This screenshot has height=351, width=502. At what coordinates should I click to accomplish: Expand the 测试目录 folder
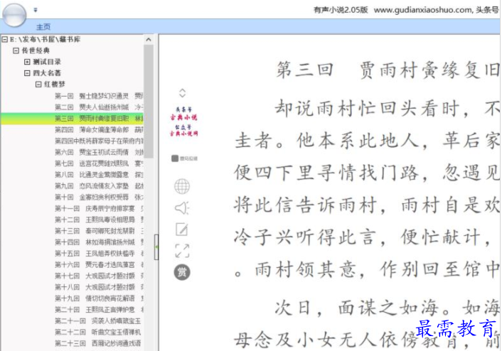pos(27,62)
